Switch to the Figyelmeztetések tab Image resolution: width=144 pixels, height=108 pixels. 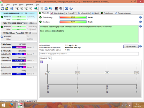pyautogui.click(x=123, y=13)
